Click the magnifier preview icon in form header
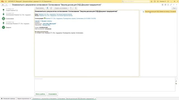 tap(168, 5)
